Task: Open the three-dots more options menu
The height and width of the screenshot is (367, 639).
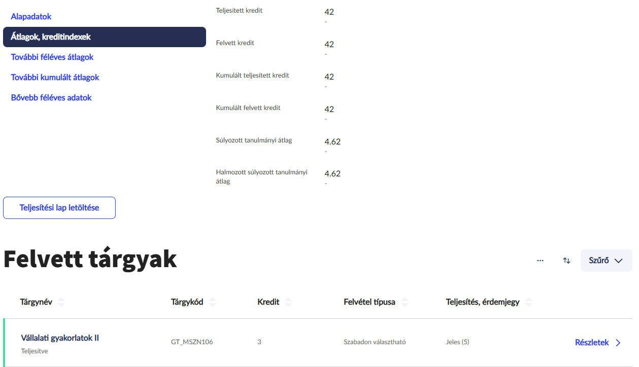Action: (x=540, y=261)
